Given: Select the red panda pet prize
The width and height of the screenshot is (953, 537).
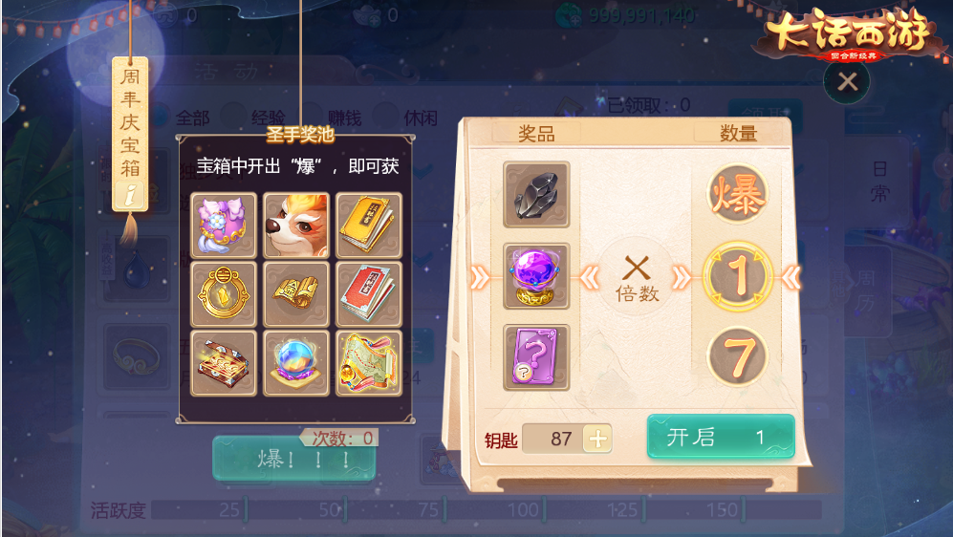Looking at the screenshot, I should 296,226.
